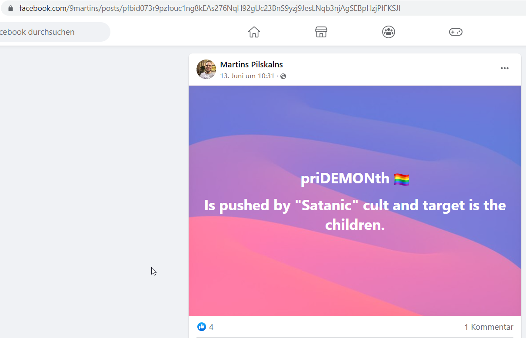Click the Satanic cult post sentence
Viewport: 526px width, 338px height.
click(355, 215)
